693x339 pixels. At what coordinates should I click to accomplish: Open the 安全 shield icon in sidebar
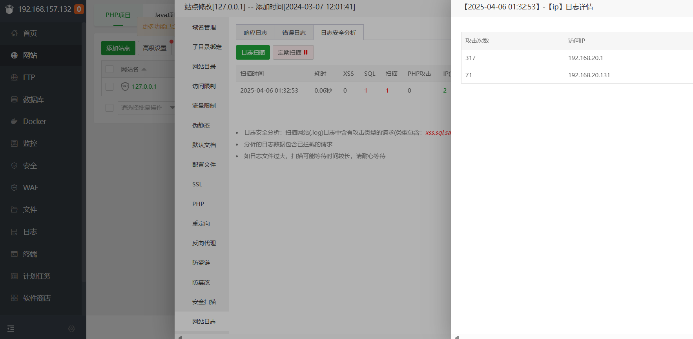click(x=14, y=166)
